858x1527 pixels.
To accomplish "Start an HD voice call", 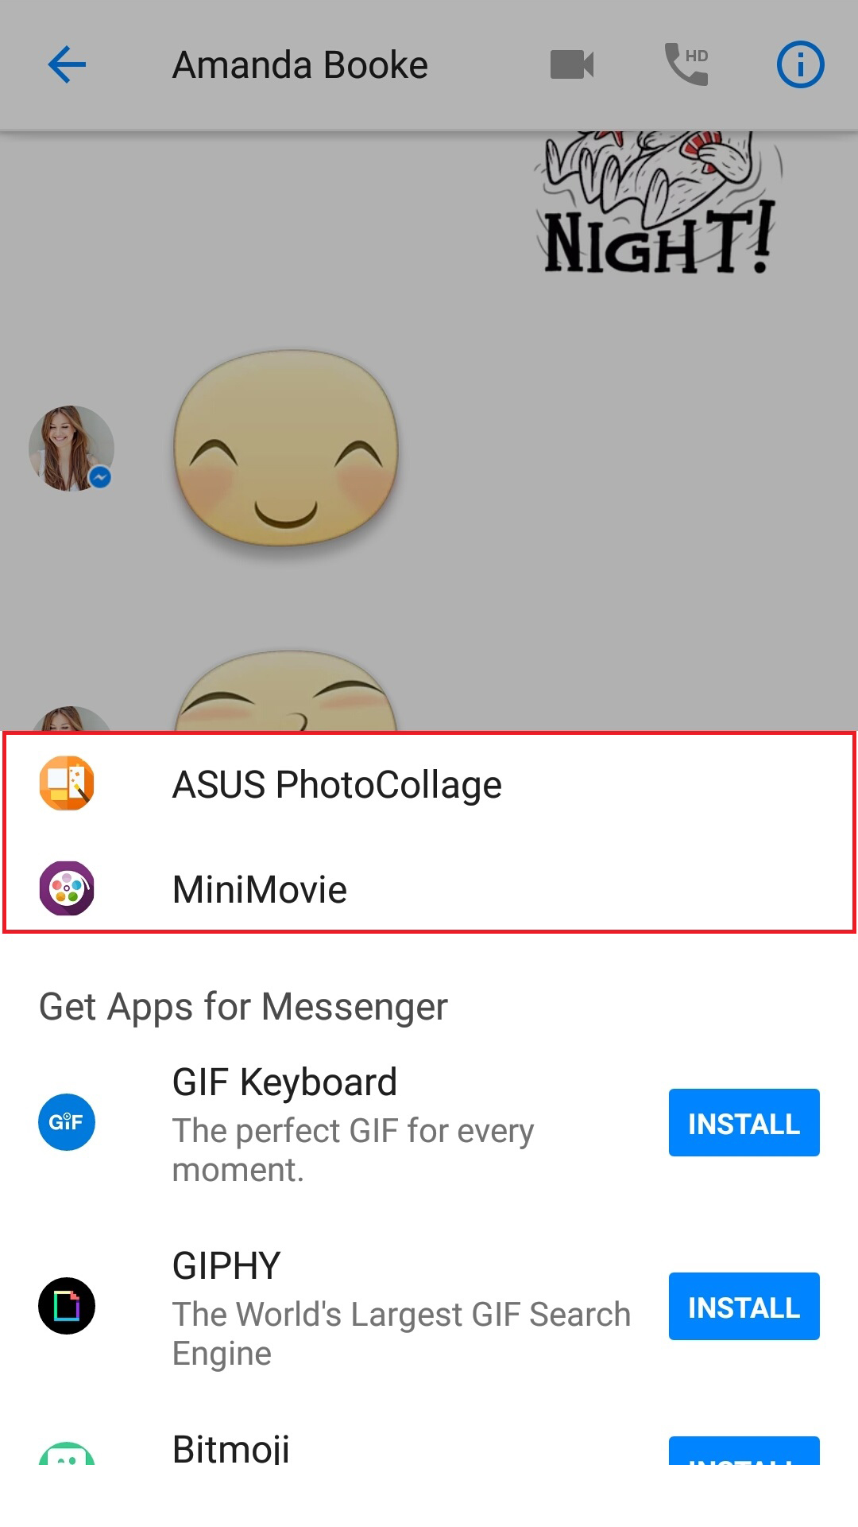I will pyautogui.click(x=686, y=64).
